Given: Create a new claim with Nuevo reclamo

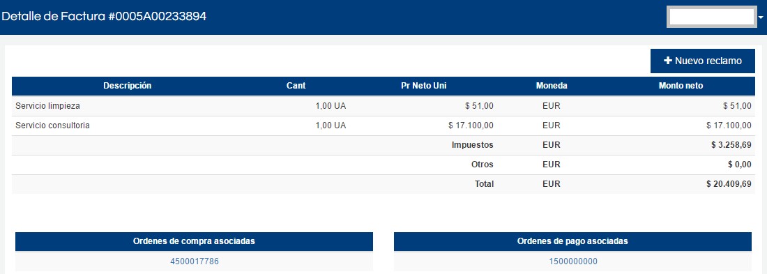Looking at the screenshot, I should coord(702,61).
